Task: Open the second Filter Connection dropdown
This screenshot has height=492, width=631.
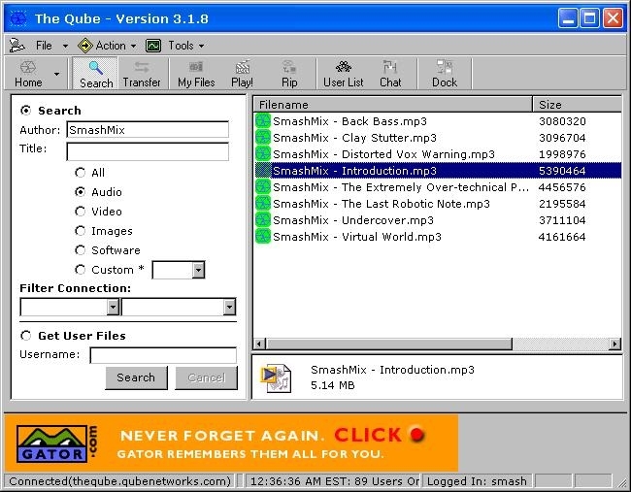Action: point(229,307)
